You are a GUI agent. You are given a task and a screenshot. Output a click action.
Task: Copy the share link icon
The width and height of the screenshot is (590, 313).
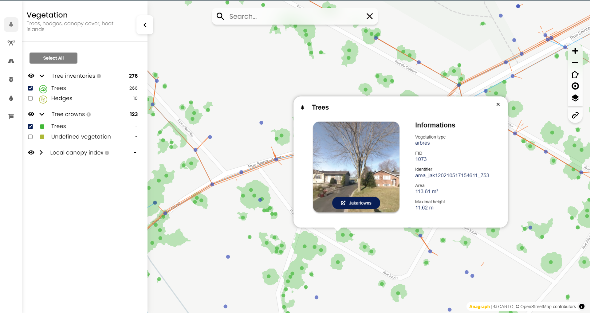(x=575, y=115)
